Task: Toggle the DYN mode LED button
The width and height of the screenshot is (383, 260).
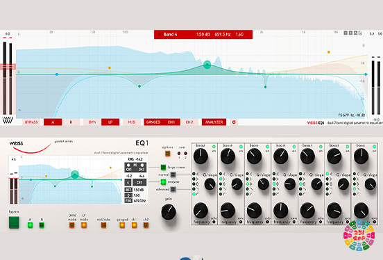Action: tap(72, 225)
